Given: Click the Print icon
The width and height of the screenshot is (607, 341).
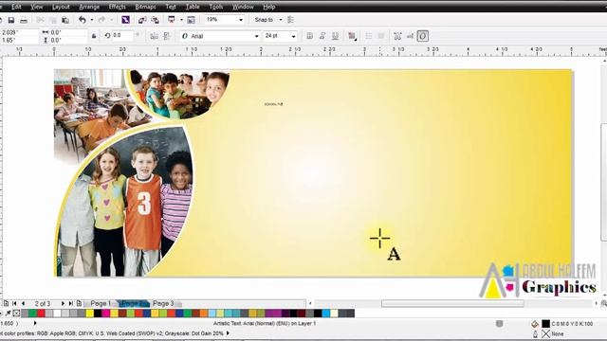Looking at the screenshot, I should pyautogui.click(x=24, y=20).
